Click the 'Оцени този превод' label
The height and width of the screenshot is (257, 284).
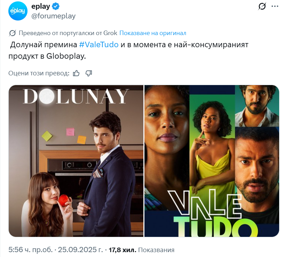(39, 73)
